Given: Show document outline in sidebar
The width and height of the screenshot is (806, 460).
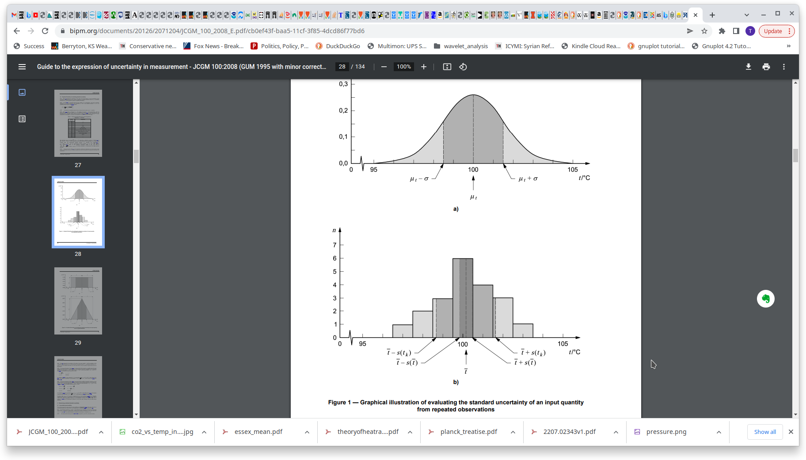Looking at the screenshot, I should tap(22, 119).
